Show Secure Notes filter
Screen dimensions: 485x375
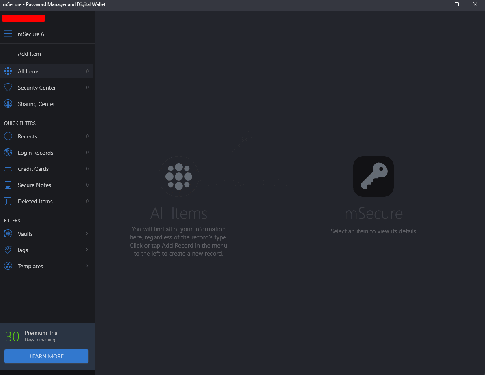pyautogui.click(x=46, y=185)
